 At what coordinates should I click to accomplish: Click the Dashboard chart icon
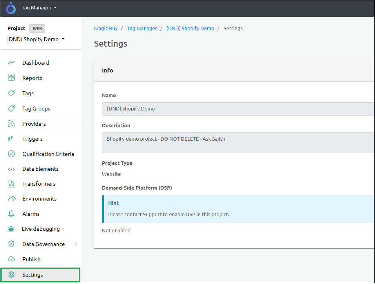tap(11, 63)
